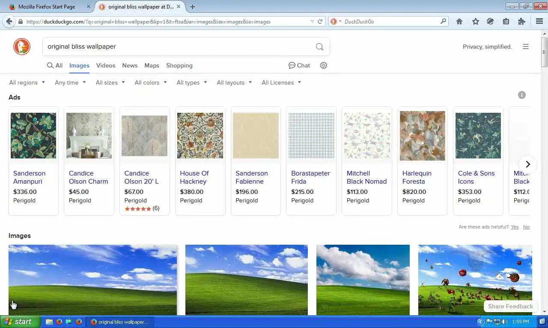Click the flag tray icon
Viewport: 548px width, 328px height.
pyautogui.click(x=489, y=322)
